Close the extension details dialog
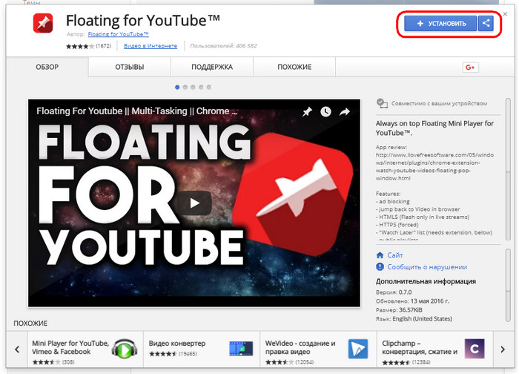Screen dimensions: 519x374 505,14
